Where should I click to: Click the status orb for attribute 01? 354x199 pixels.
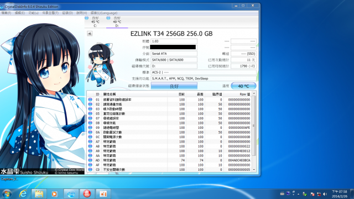pos(90,99)
